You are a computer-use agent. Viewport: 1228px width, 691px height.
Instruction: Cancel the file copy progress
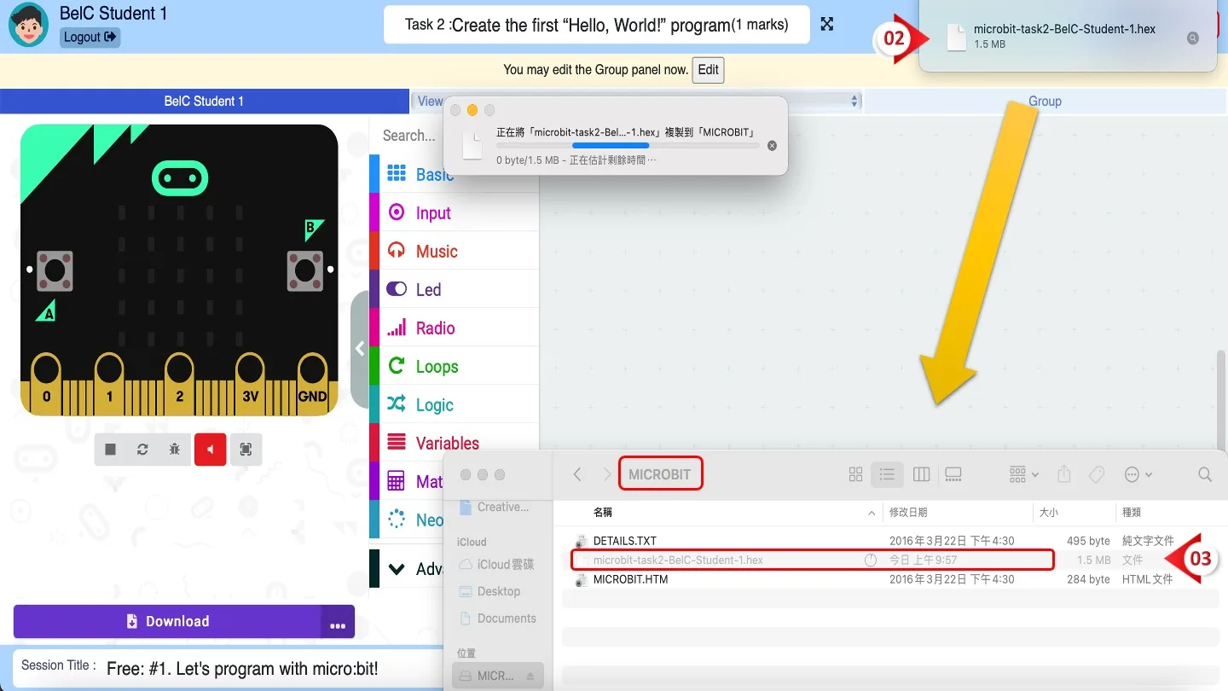[772, 146]
